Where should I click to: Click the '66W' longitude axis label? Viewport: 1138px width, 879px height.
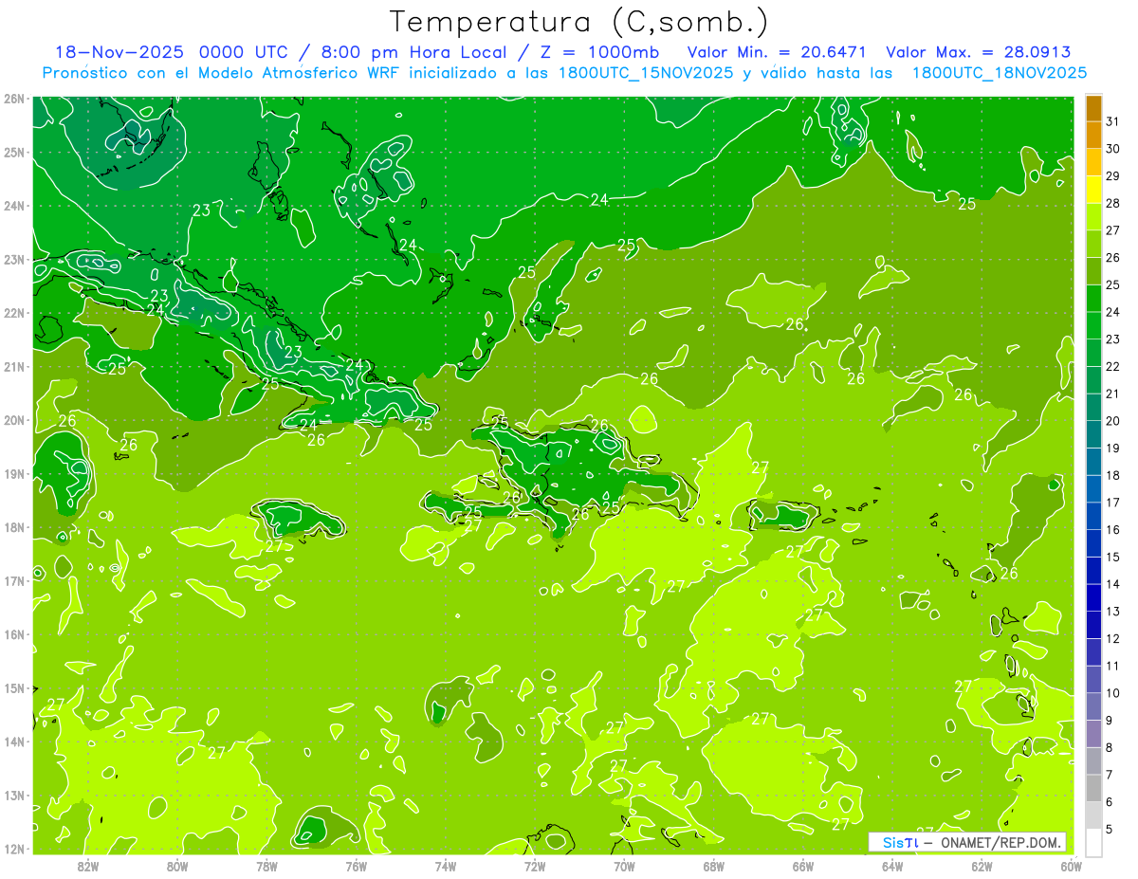pos(803,867)
